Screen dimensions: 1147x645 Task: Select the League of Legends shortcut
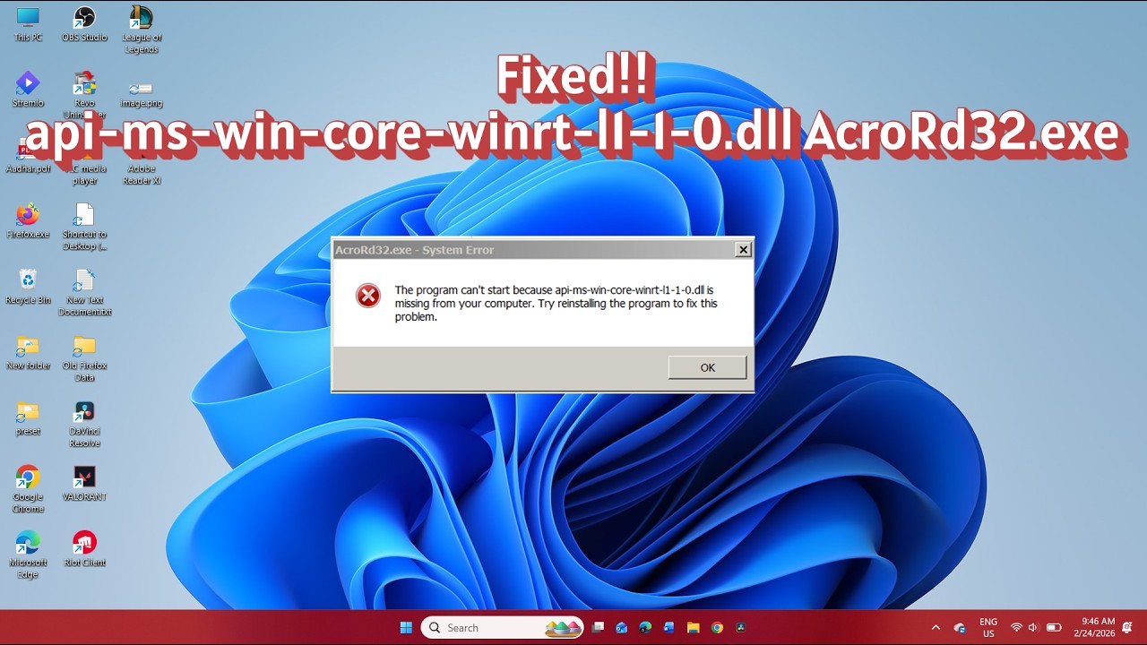coord(142,30)
